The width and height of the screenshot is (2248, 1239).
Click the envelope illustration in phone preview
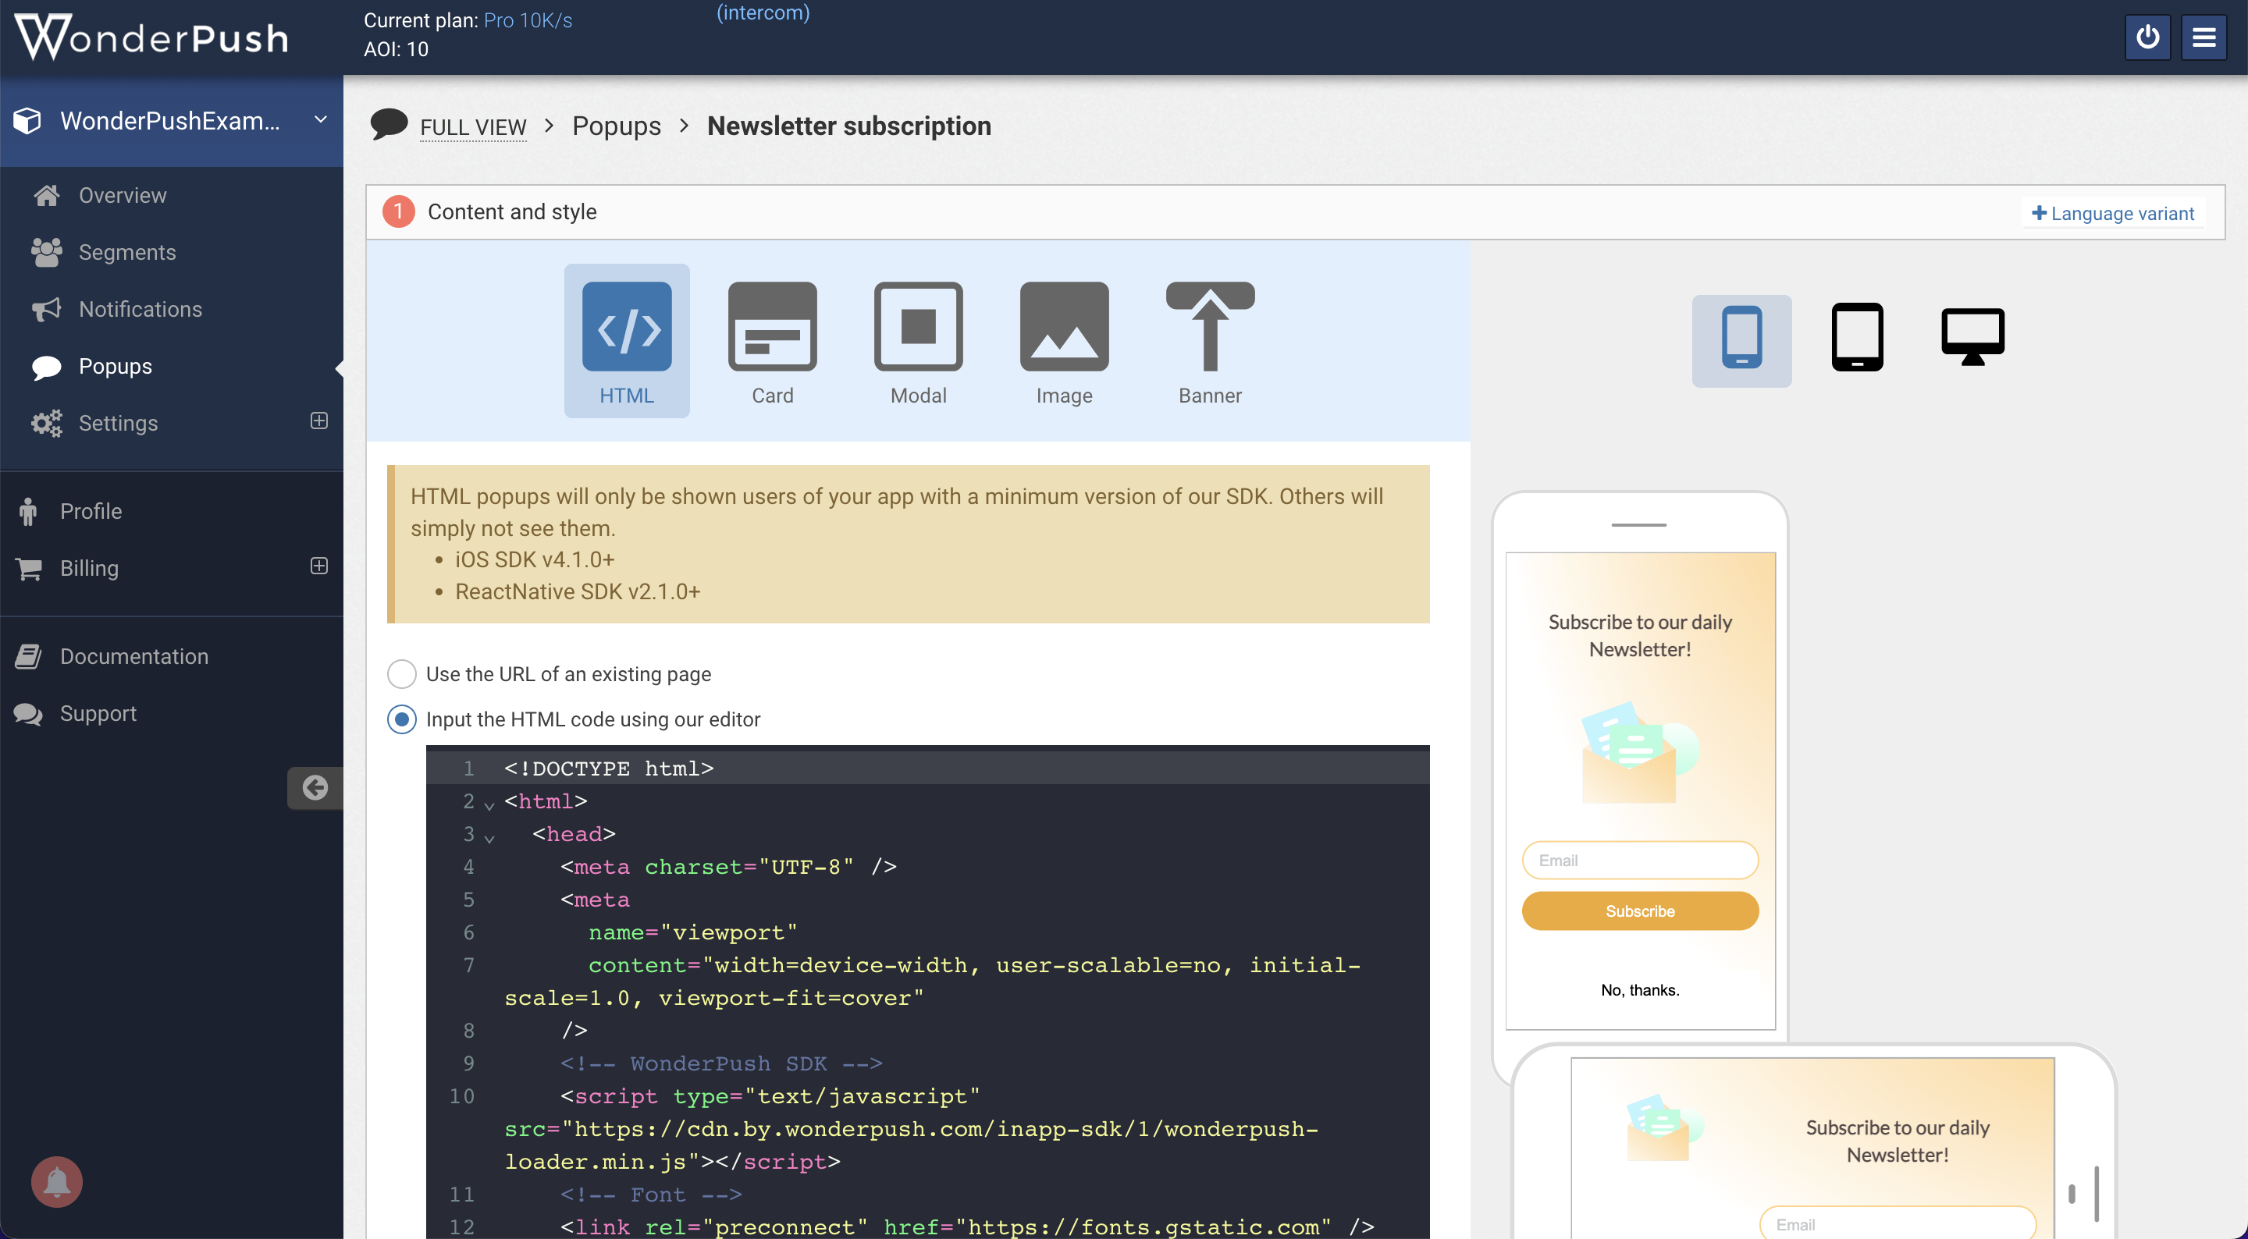tap(1639, 751)
